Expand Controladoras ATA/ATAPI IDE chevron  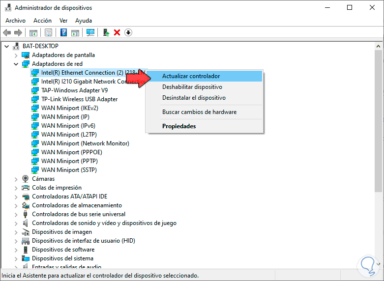[x=16, y=197]
